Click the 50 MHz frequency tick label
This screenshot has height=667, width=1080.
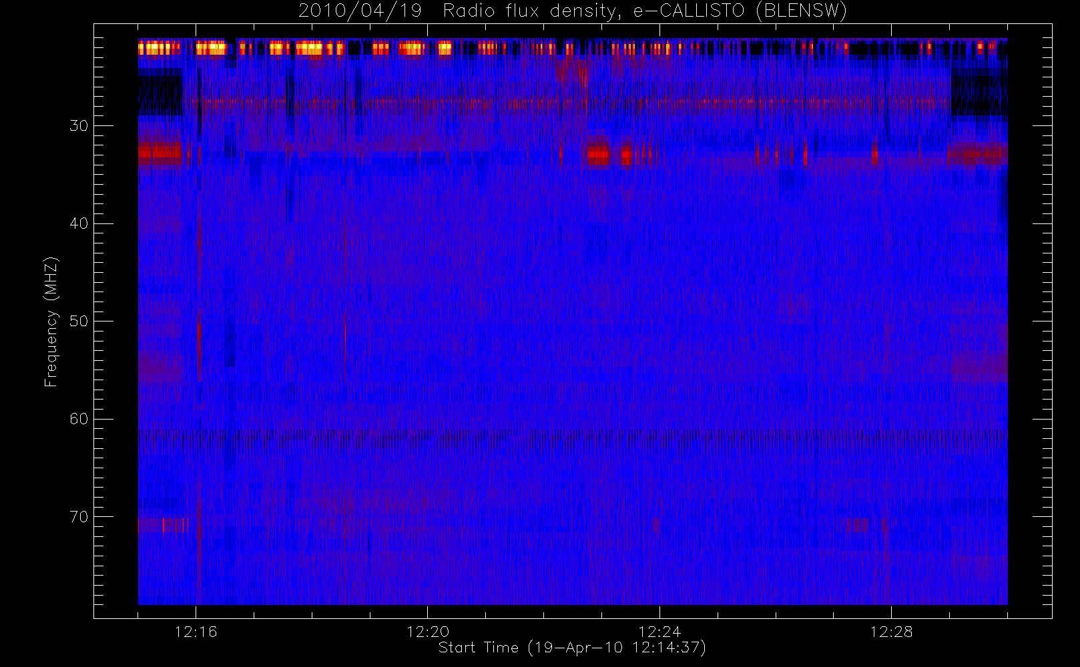click(79, 321)
